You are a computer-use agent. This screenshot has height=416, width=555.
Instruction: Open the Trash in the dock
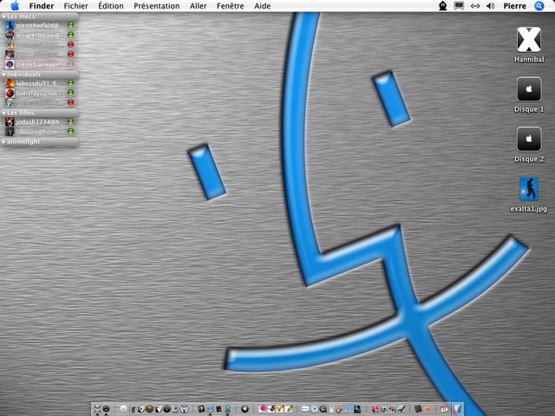(457, 409)
